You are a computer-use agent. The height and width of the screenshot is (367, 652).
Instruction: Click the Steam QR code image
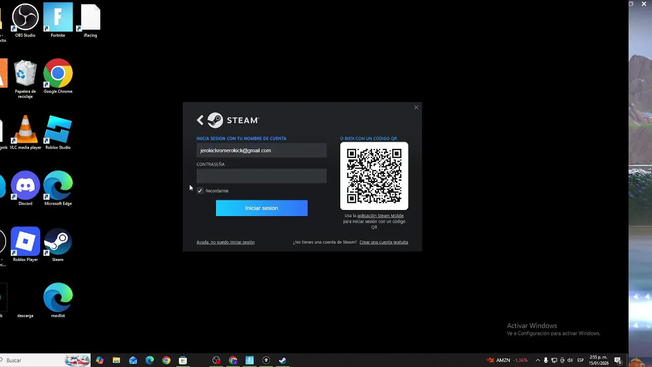(x=374, y=176)
